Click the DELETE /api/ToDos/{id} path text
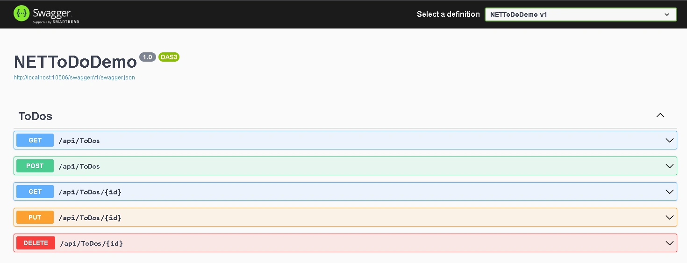Image resolution: width=687 pixels, height=263 pixels. 91,243
